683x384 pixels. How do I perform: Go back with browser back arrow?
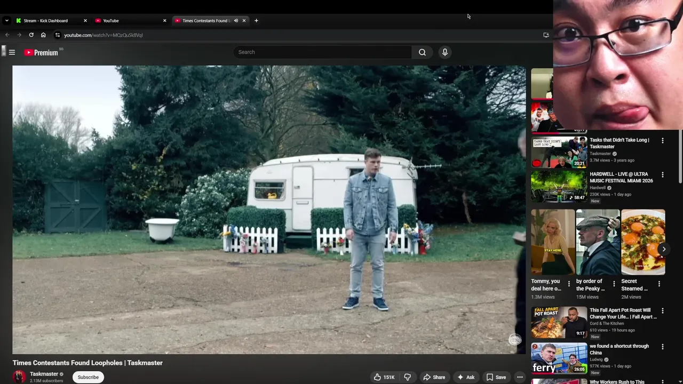(x=7, y=35)
